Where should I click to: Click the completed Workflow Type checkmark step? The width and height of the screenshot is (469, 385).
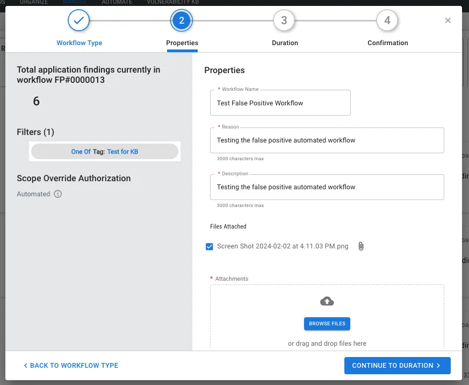coord(78,20)
